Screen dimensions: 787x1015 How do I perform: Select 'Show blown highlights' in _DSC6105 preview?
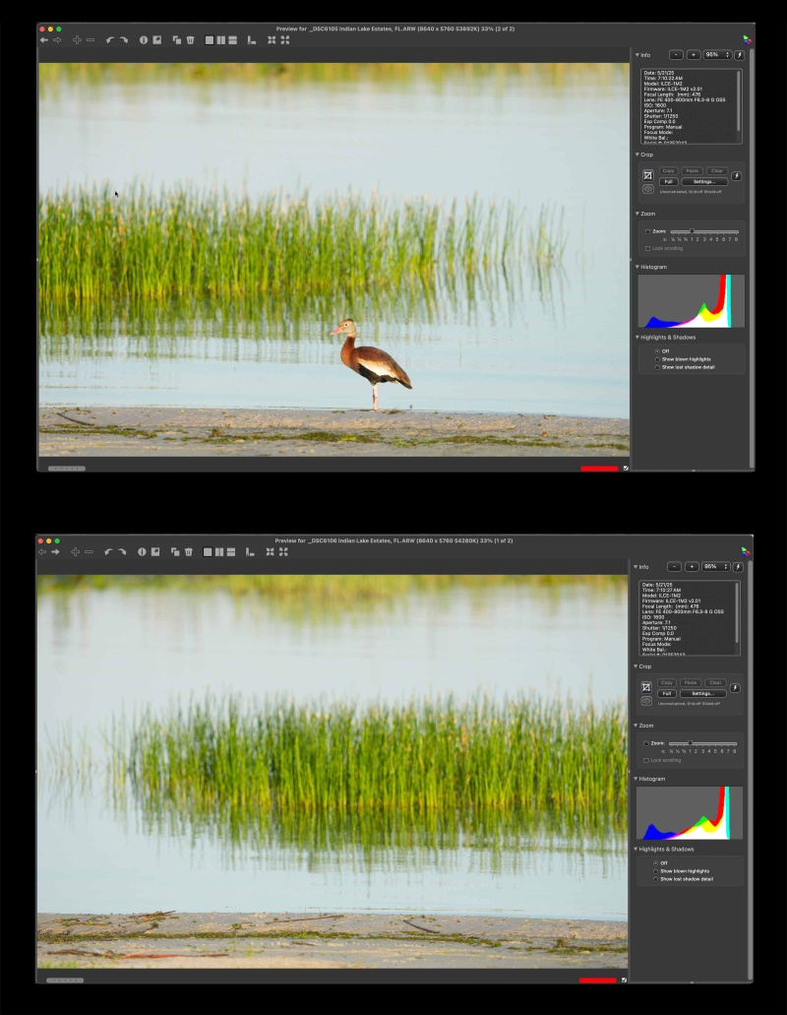pyautogui.click(x=684, y=359)
